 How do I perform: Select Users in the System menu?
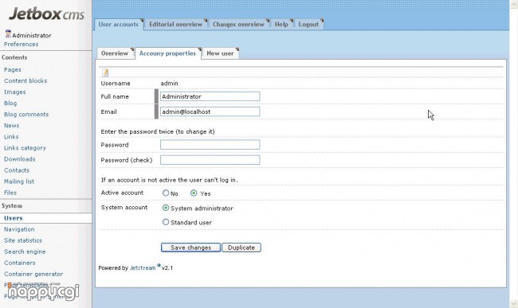tap(14, 218)
